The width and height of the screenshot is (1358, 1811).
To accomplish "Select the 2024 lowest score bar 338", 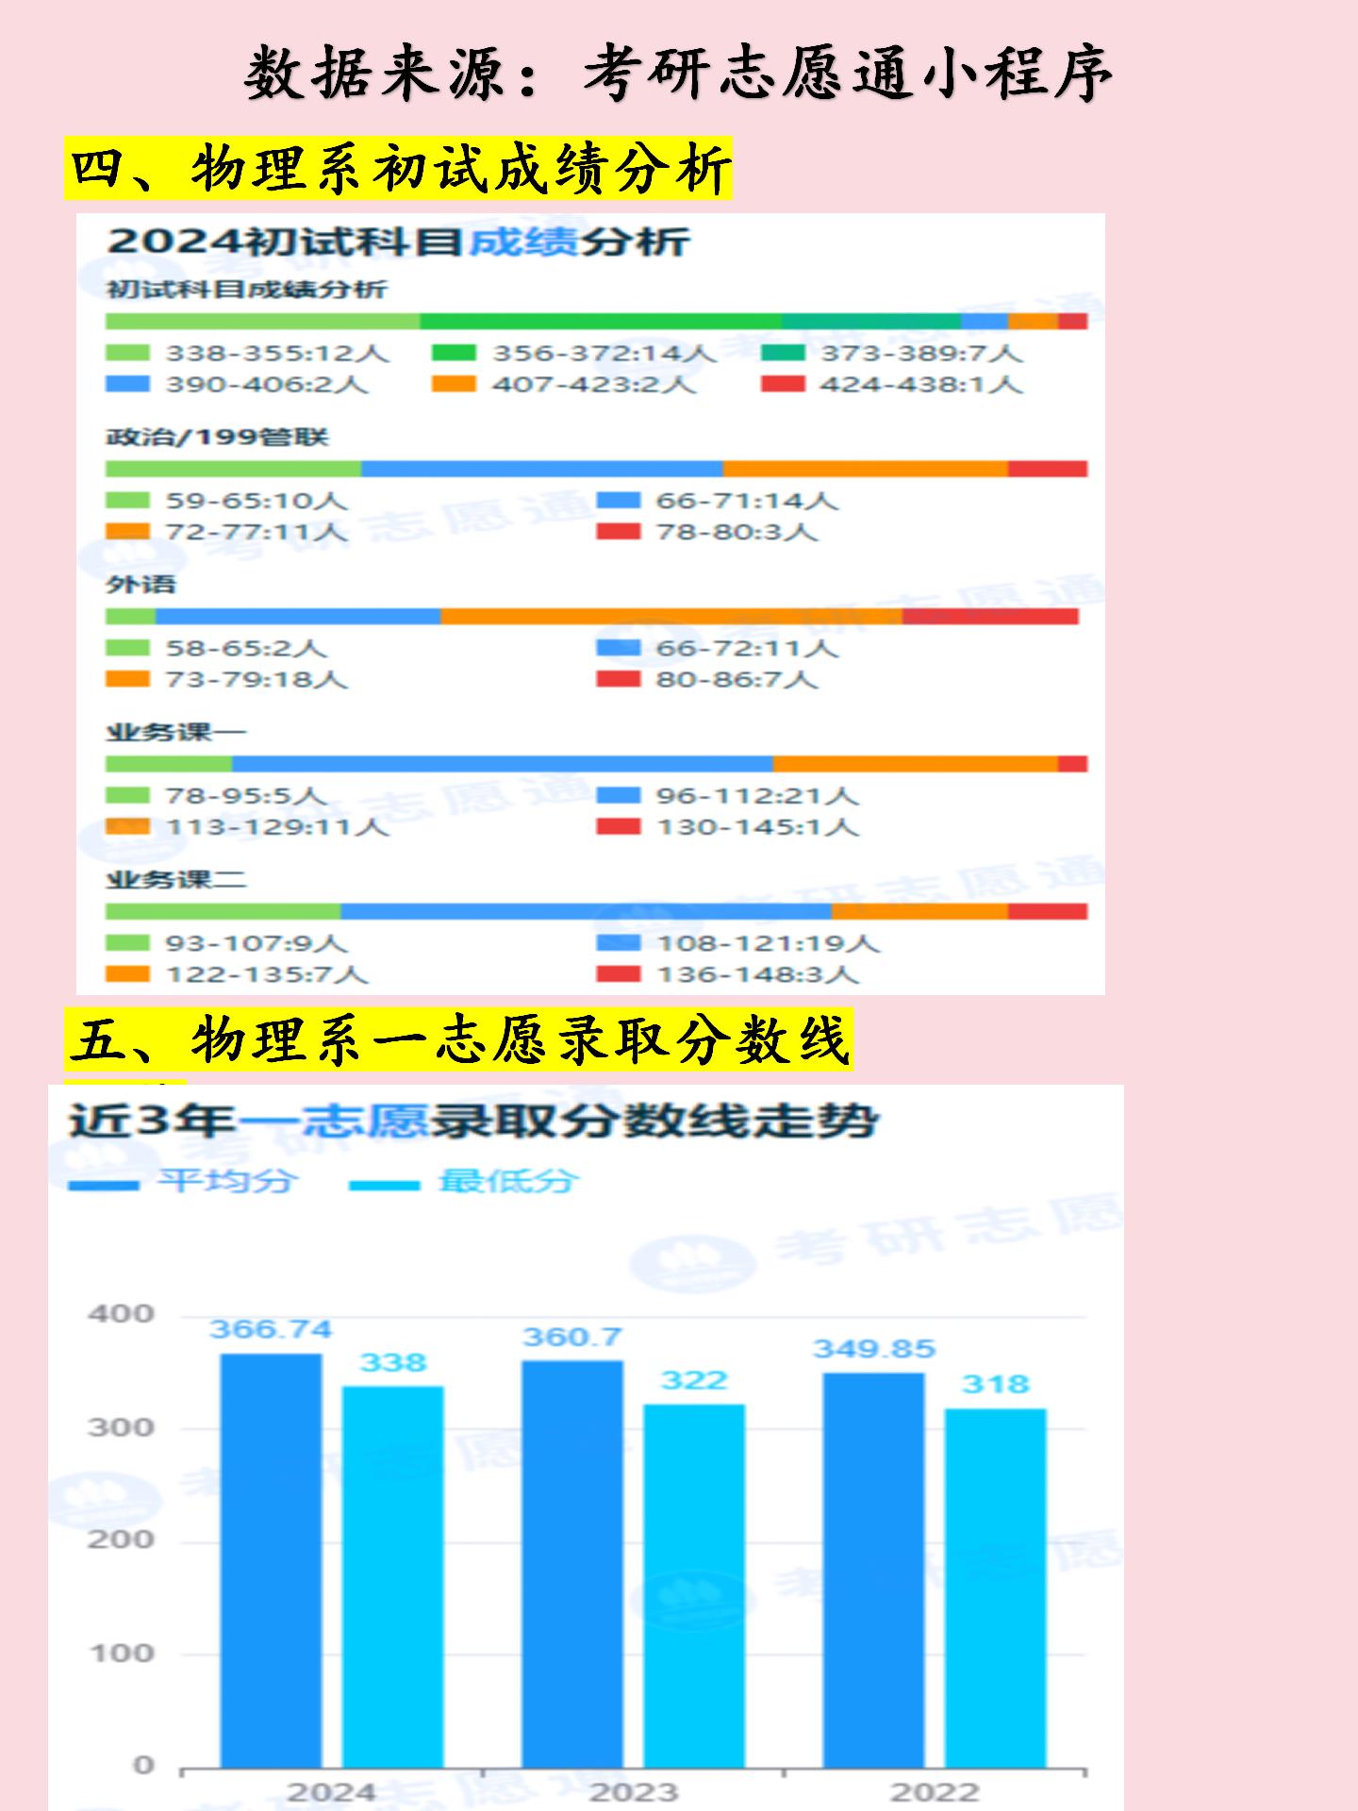I will coord(392,1576).
